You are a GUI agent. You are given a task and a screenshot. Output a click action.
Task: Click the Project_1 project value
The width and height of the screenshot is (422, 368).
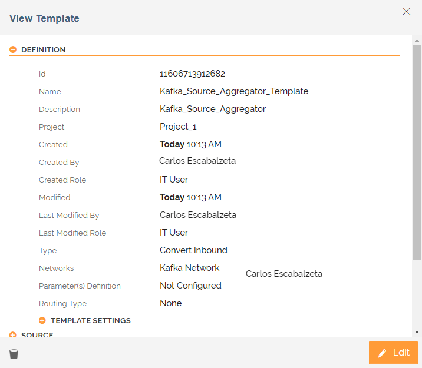coord(178,127)
